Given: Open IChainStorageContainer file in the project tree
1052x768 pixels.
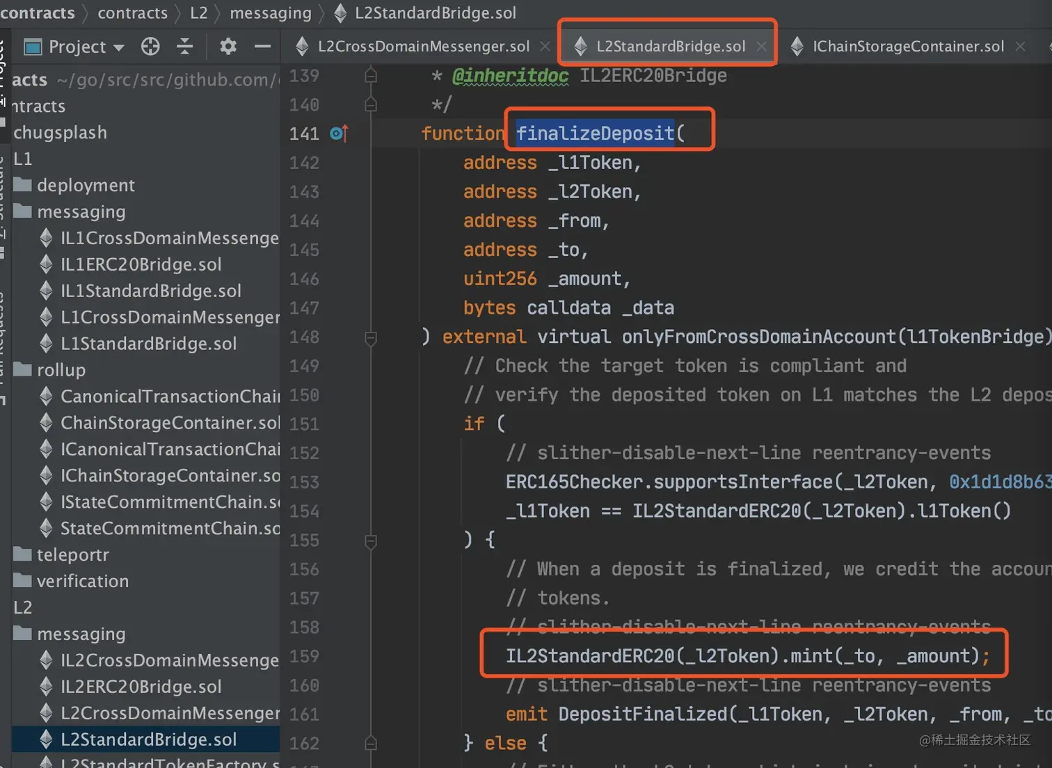Looking at the screenshot, I should click(x=159, y=477).
